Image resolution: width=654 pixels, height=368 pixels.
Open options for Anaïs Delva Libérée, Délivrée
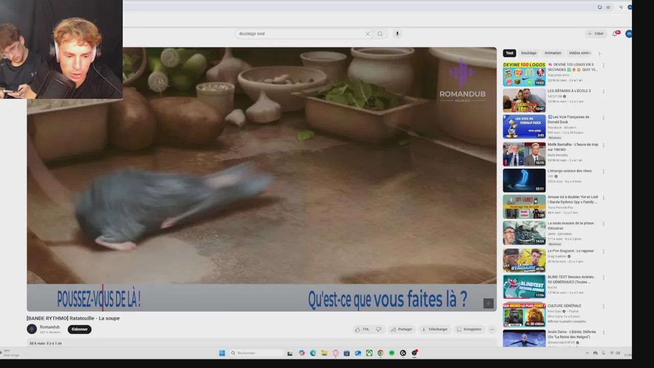(603, 333)
